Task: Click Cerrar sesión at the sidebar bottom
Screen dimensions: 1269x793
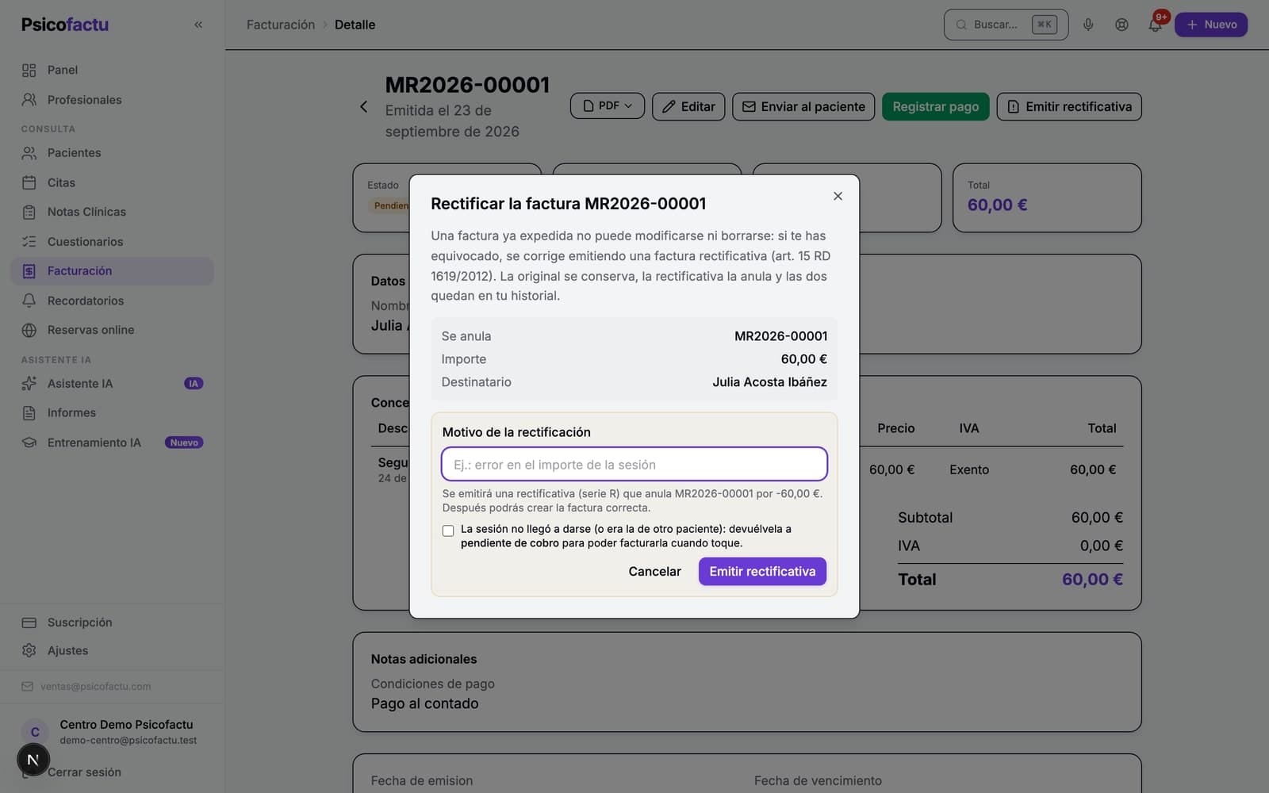Action: tap(84, 772)
